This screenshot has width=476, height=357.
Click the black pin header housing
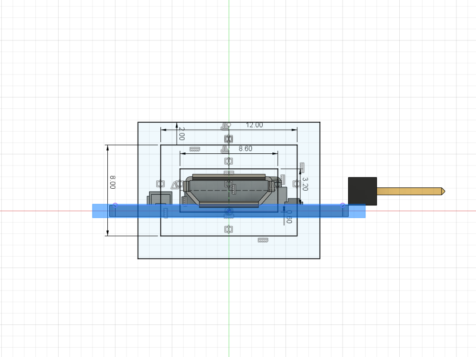(362, 191)
